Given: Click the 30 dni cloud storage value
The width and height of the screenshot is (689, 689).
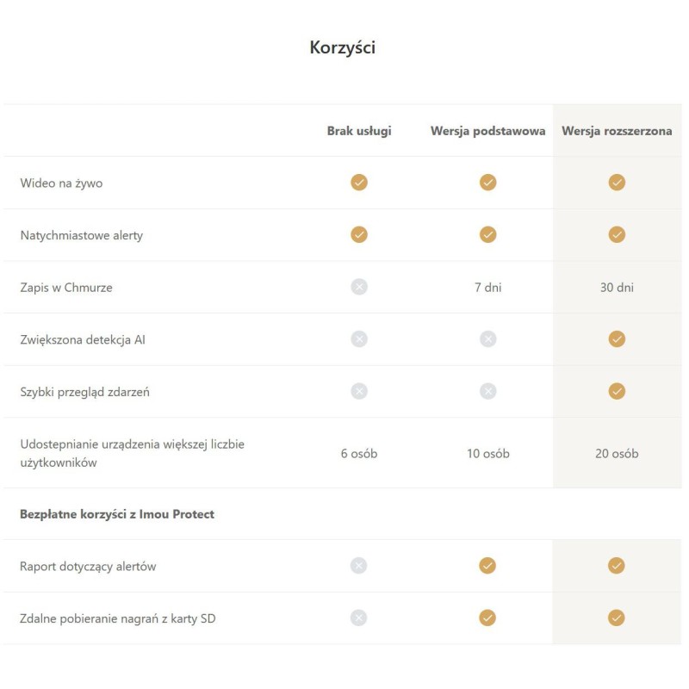Looking at the screenshot, I should [617, 288].
